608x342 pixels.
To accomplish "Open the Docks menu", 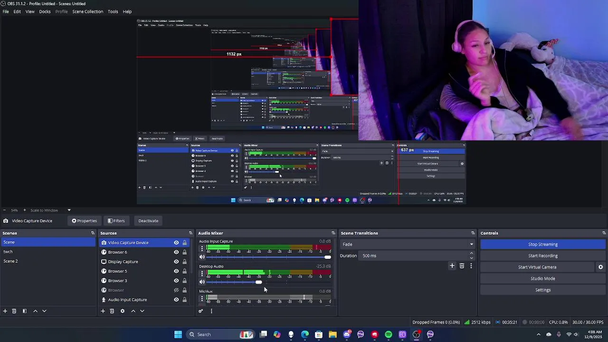I will point(45,11).
